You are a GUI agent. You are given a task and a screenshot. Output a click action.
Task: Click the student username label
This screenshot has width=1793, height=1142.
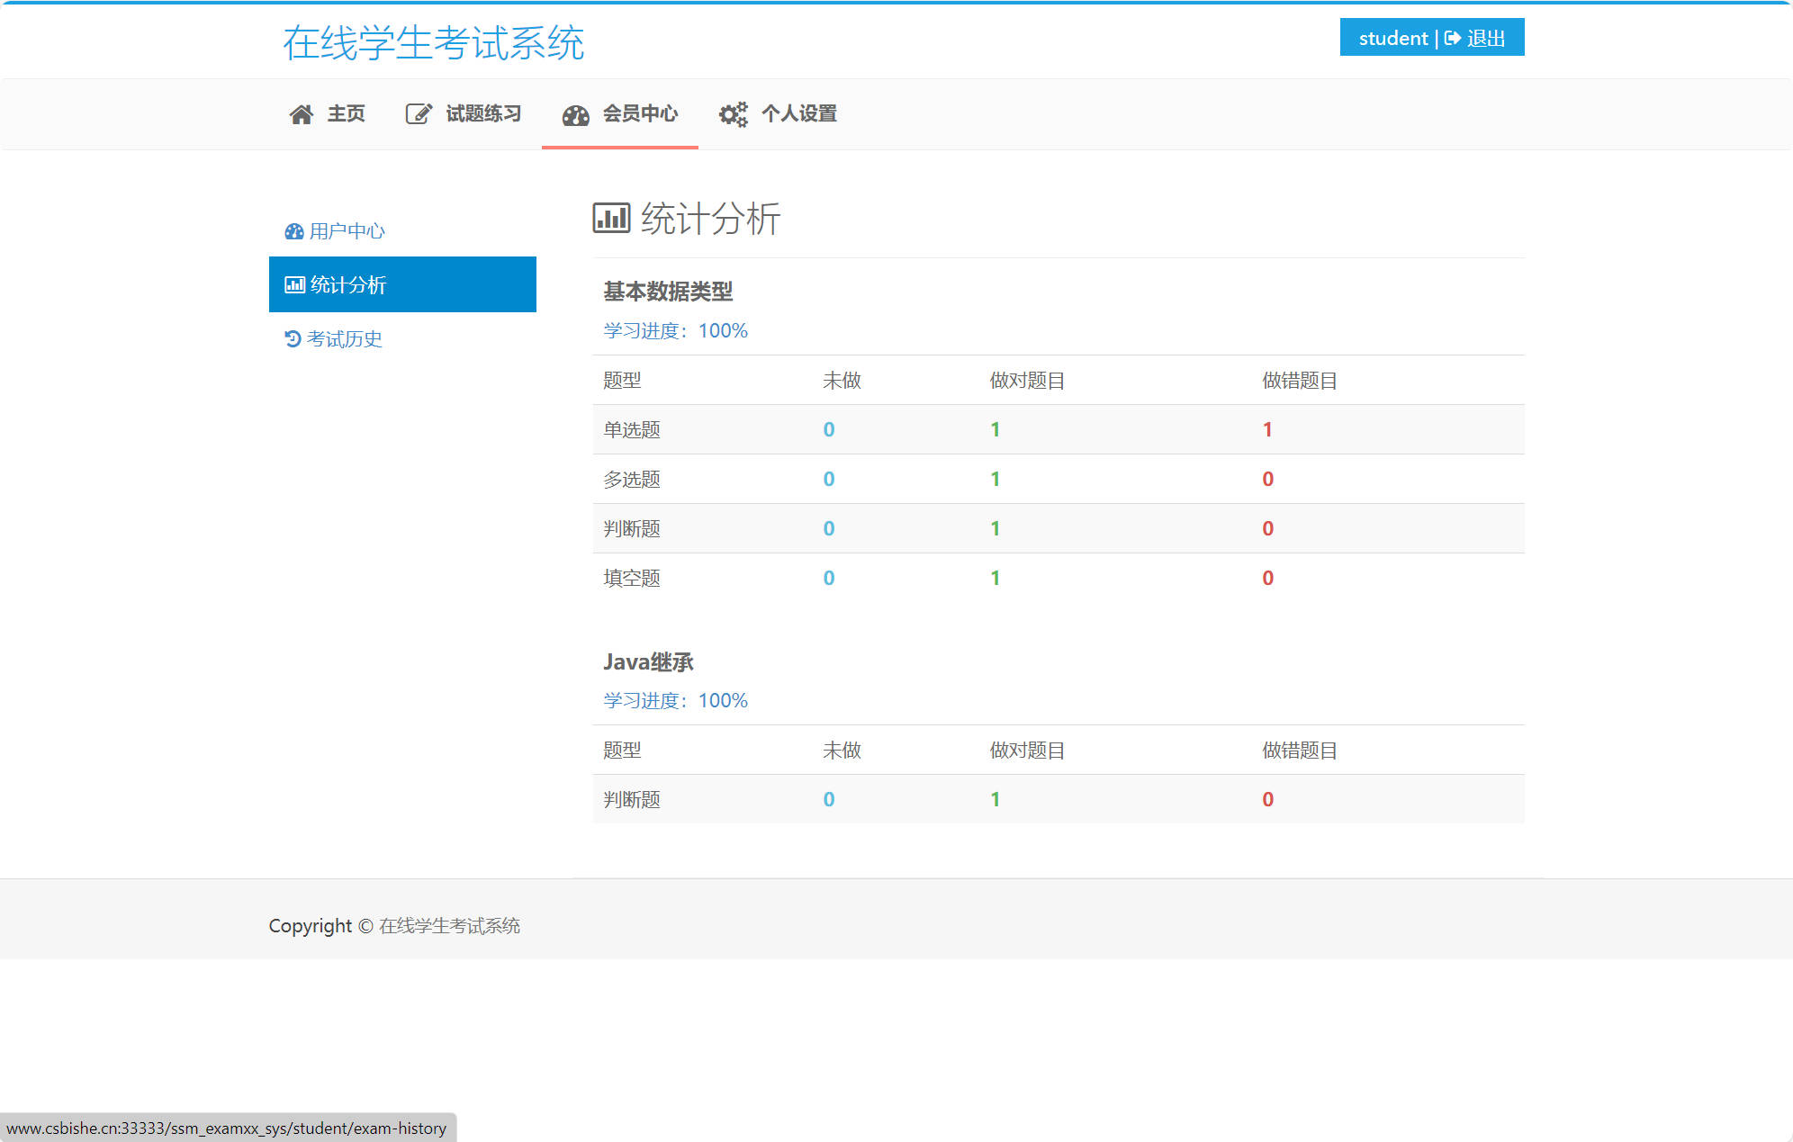[x=1393, y=38]
